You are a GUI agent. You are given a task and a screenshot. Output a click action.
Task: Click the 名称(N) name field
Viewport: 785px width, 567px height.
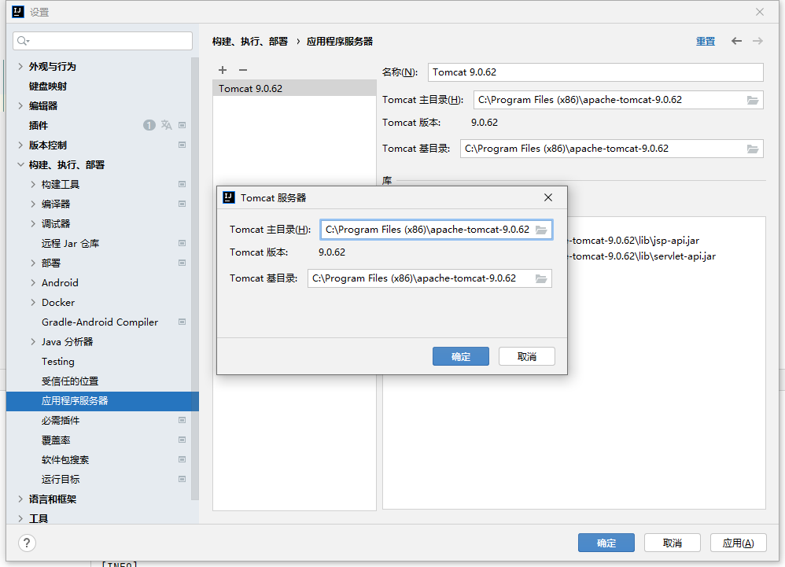point(595,72)
